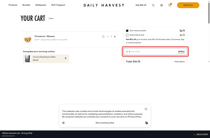Open See our privacy policy link
This screenshot has width=210, height=138.
click(x=105, y=123)
